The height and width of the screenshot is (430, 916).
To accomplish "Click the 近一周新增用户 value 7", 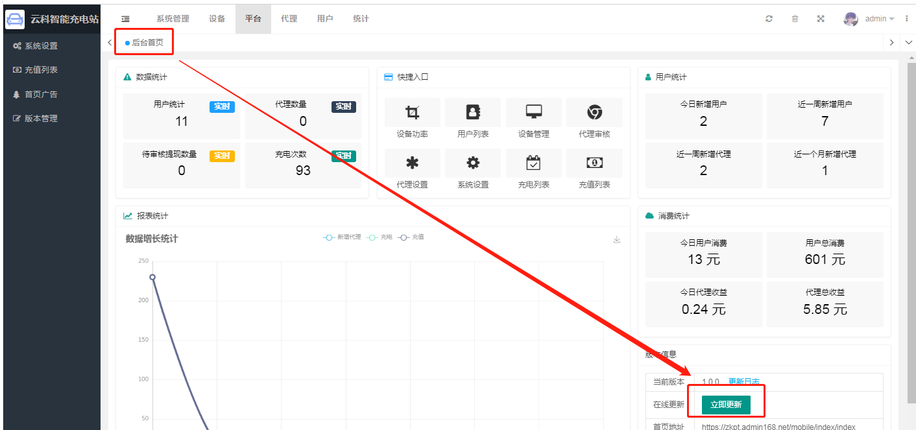I will (825, 121).
